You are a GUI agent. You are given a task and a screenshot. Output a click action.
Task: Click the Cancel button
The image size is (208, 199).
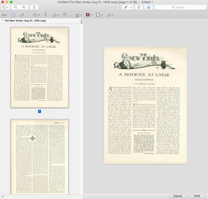(x=178, y=196)
